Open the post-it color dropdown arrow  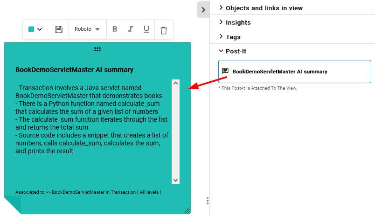click(x=40, y=29)
